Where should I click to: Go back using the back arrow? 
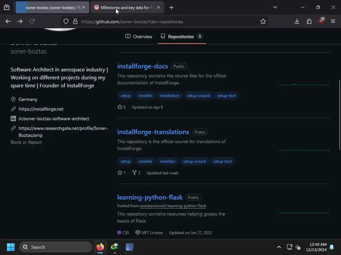click(8, 21)
